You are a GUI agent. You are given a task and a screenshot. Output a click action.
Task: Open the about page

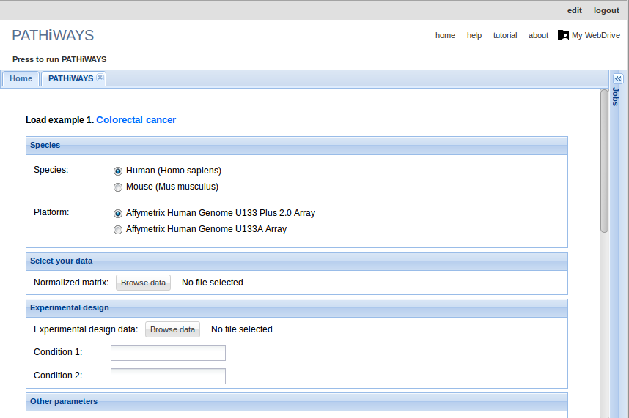pyautogui.click(x=538, y=35)
